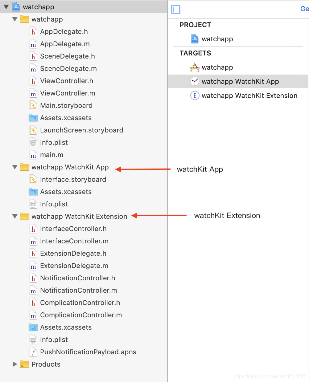
Task: Click the ComplicationController.m file icon
Action: pos(33,315)
